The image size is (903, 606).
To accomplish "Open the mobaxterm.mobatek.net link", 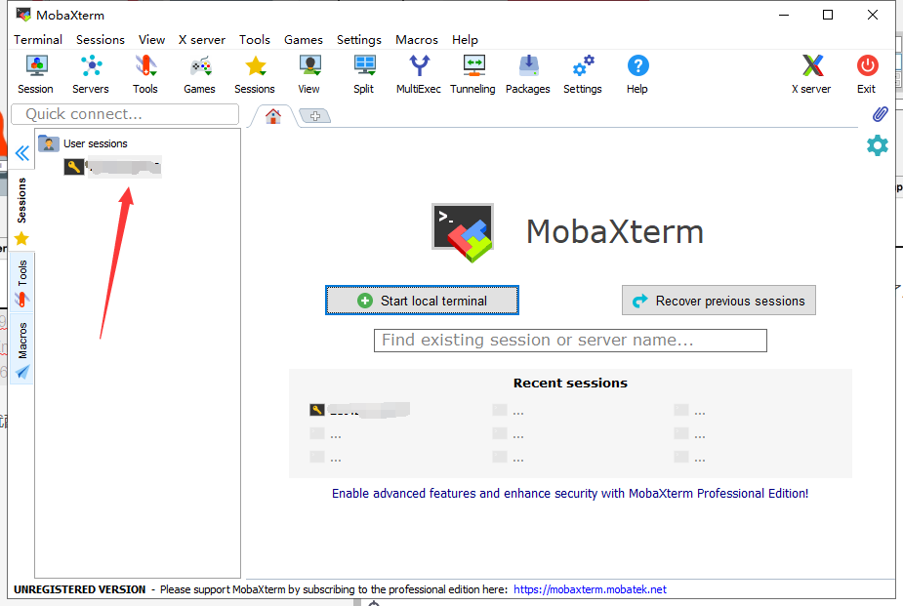I will coord(590,589).
